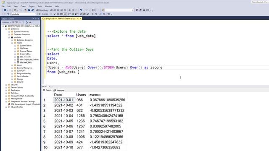Click the Date column header
269x151 pixels.
pos(58,95)
